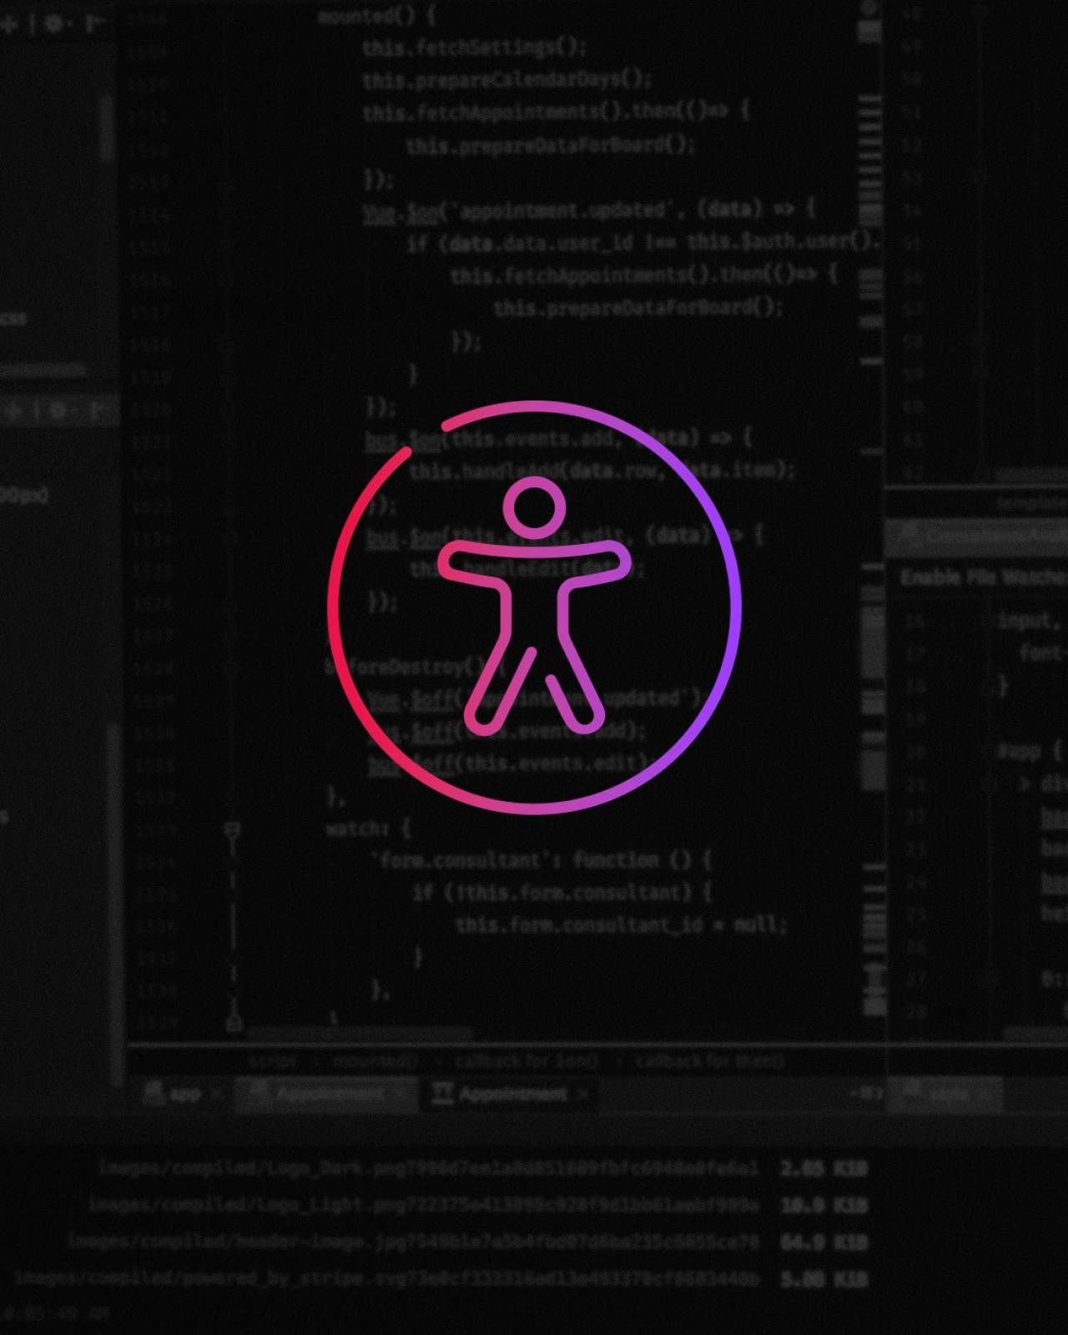The height and width of the screenshot is (1335, 1068).
Task: Toggle fold end marker at bottom of gutter
Action: [234, 1022]
